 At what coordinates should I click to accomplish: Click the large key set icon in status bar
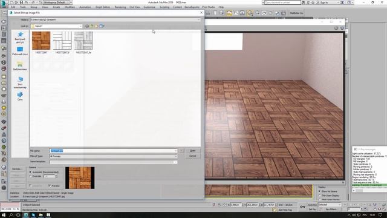302,207
